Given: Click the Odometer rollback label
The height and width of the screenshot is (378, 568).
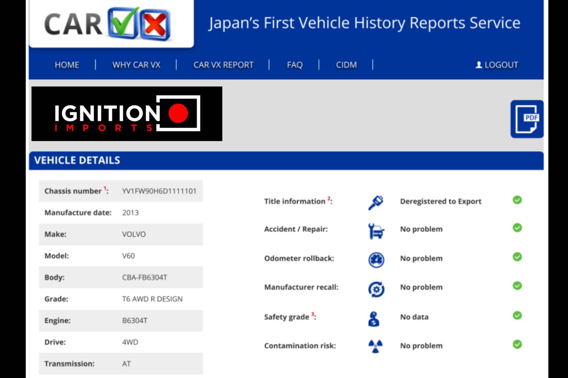Looking at the screenshot, I should click(x=299, y=258).
